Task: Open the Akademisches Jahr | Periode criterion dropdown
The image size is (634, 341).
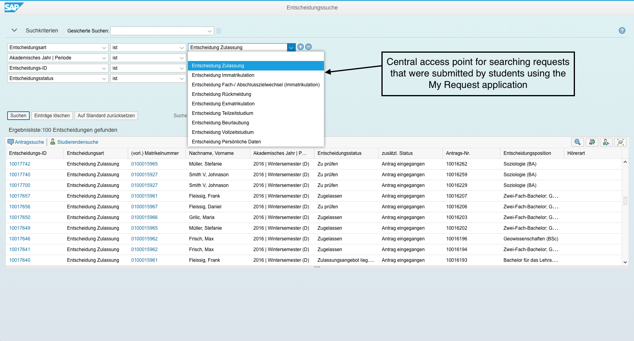Action: click(104, 58)
